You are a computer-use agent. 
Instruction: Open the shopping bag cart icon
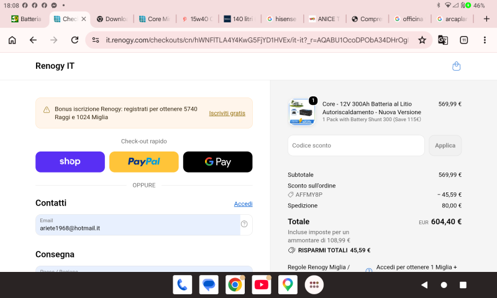[x=456, y=66]
